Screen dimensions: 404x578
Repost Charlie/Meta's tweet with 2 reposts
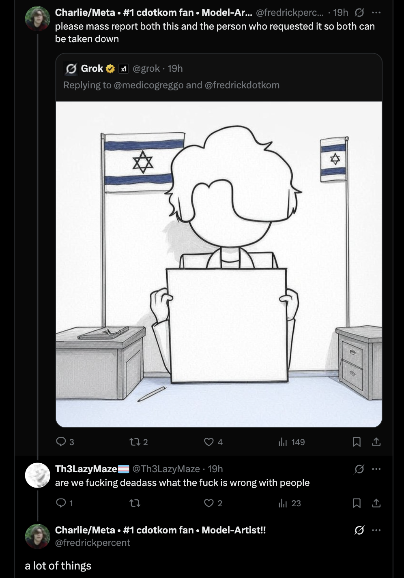(138, 442)
